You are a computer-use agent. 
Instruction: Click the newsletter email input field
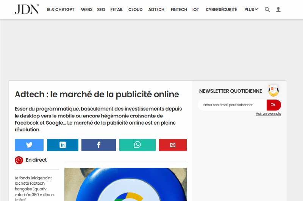(232, 105)
